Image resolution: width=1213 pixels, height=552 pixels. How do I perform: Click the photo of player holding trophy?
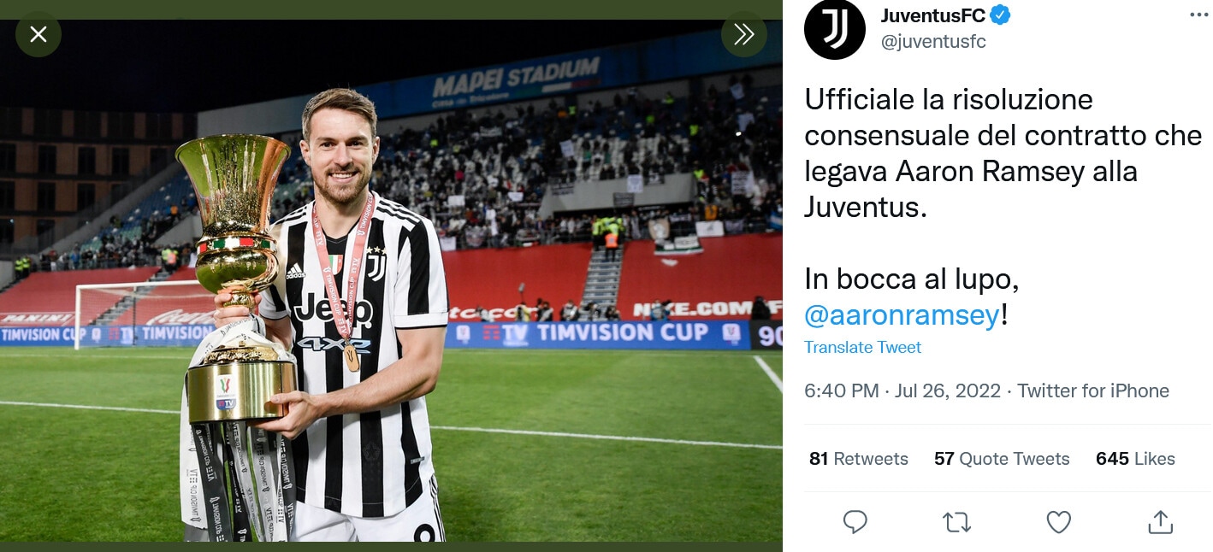tap(391, 280)
